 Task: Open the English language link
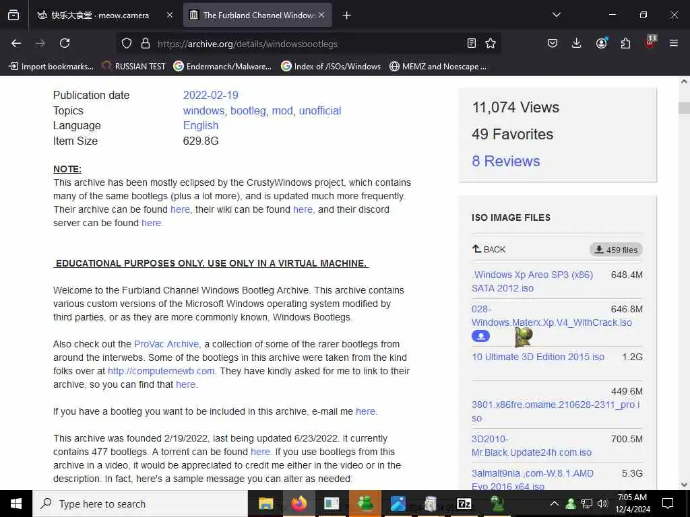(201, 126)
